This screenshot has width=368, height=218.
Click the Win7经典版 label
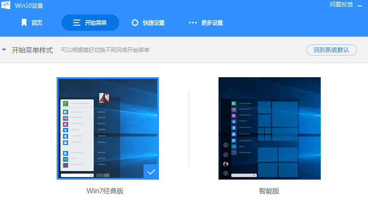click(105, 191)
